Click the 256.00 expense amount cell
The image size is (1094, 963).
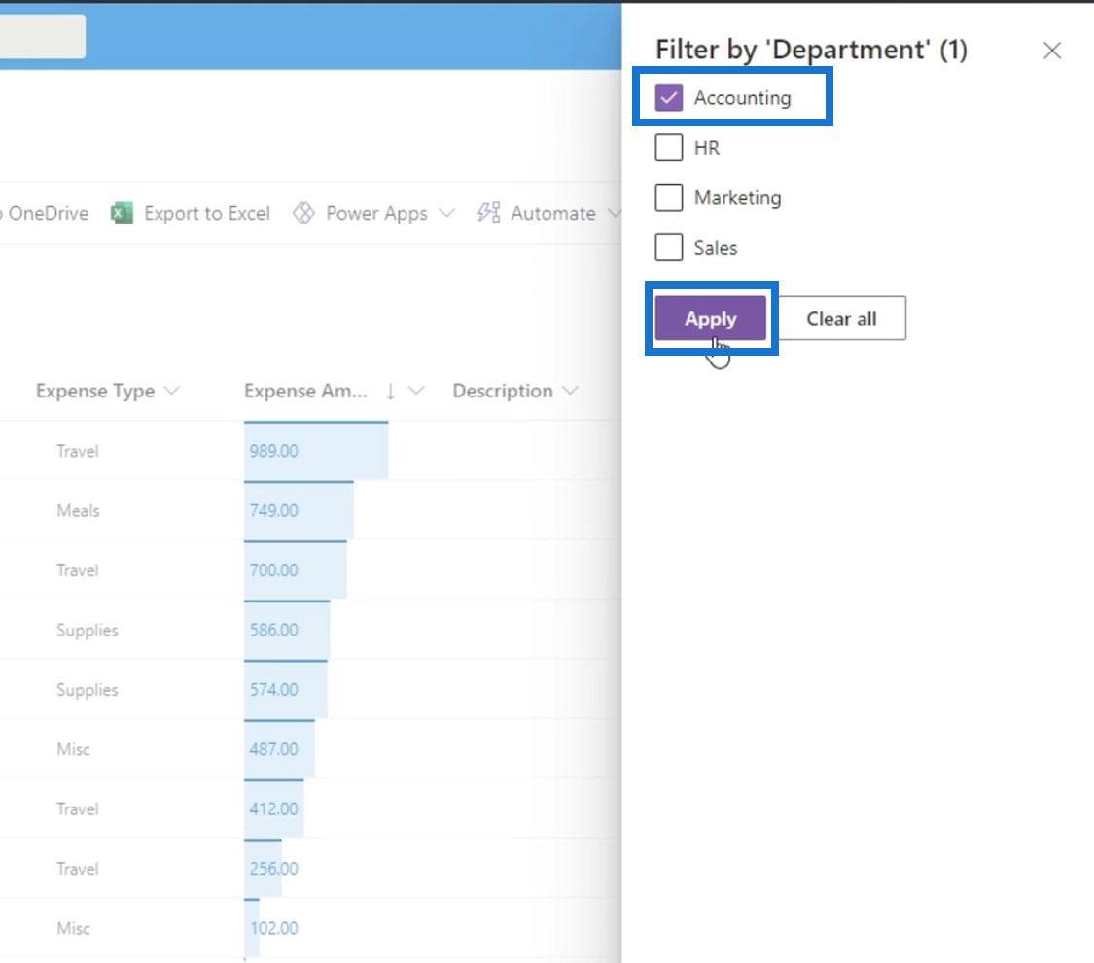point(273,868)
